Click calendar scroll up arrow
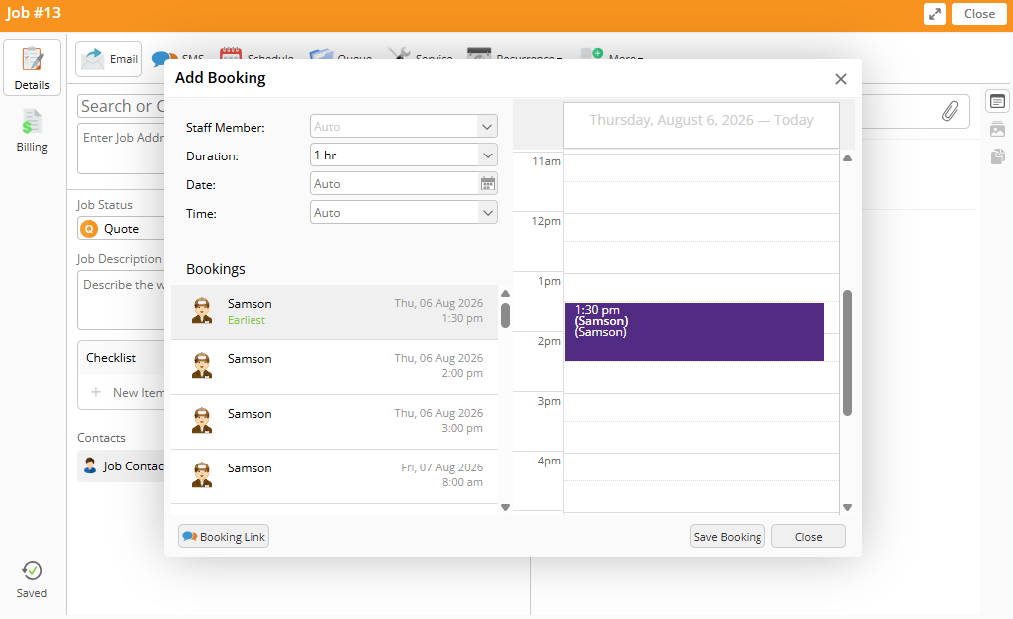The width and height of the screenshot is (1013, 619). (x=847, y=158)
